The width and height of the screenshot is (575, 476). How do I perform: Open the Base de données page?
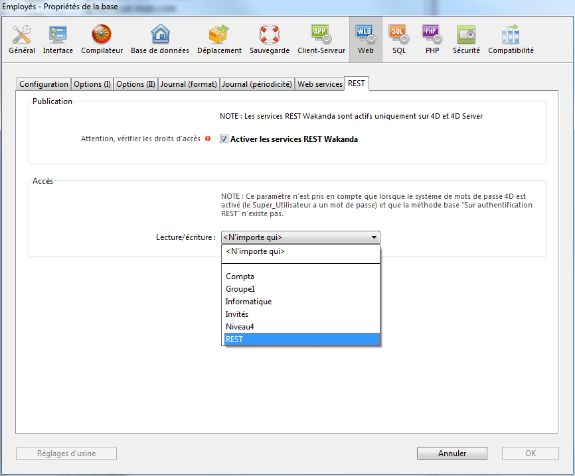click(x=160, y=40)
